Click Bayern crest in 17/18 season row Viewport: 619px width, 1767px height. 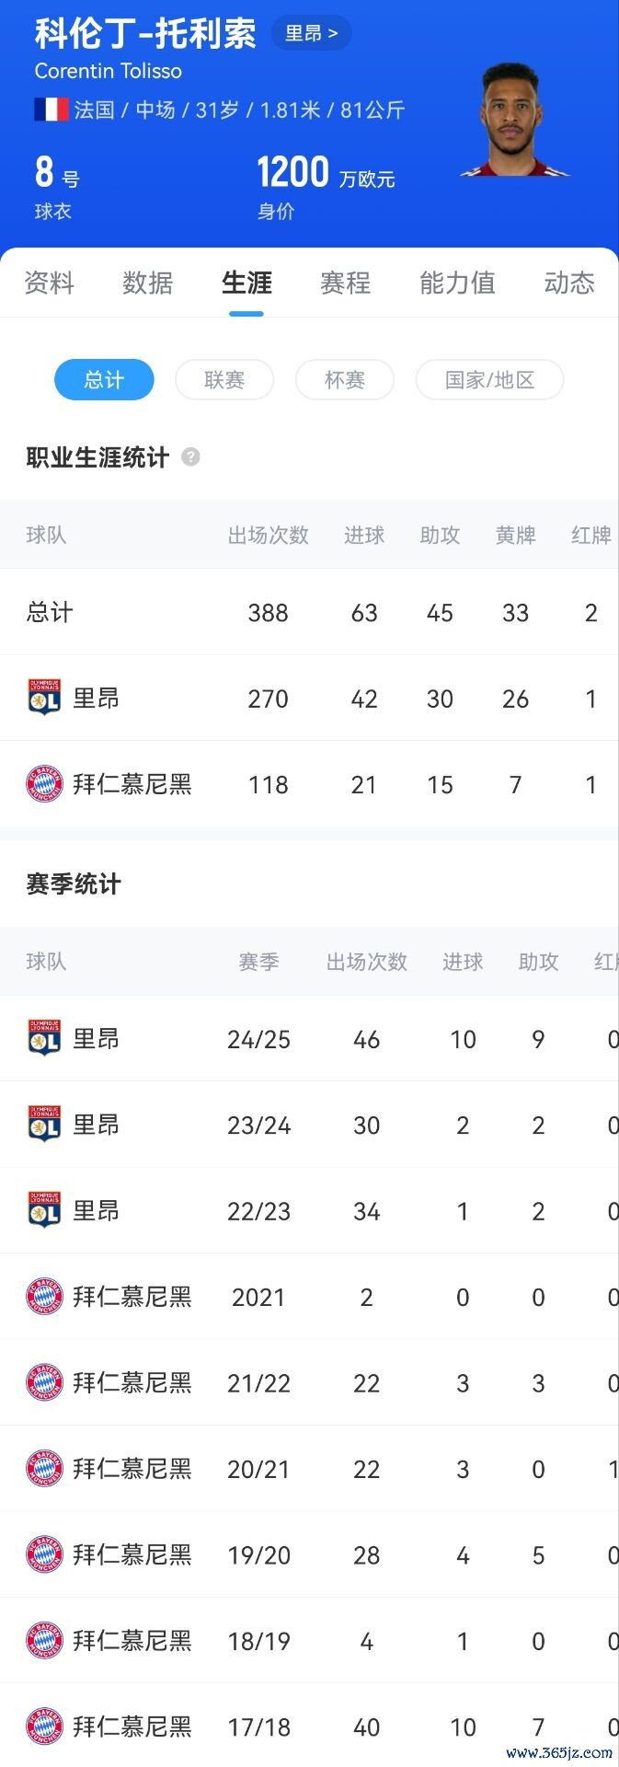(44, 1727)
